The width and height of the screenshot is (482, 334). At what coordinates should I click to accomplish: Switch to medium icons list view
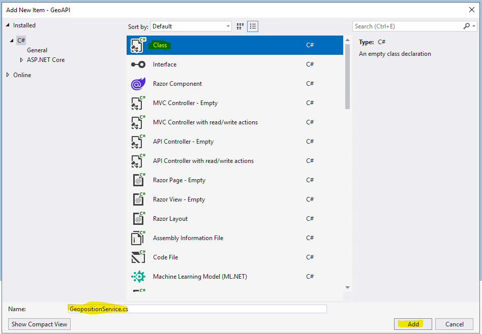pos(253,26)
